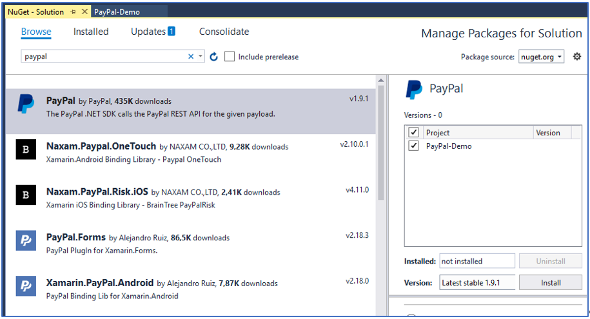This screenshot has width=590, height=319.
Task: Click the Naxam.PayPal.Risk.iOS package icon
Action: pyautogui.click(x=26, y=195)
